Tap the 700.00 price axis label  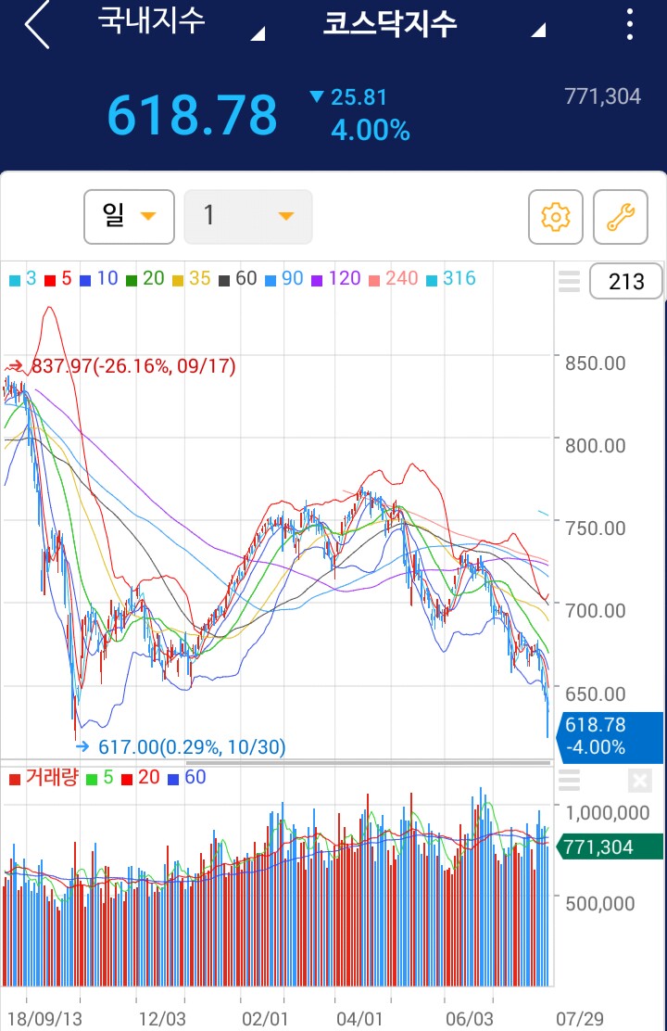[596, 610]
